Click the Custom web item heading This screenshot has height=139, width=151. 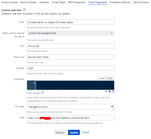click(12, 10)
